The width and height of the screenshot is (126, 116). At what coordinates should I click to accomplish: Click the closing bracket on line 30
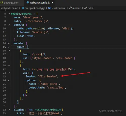pos(18,102)
